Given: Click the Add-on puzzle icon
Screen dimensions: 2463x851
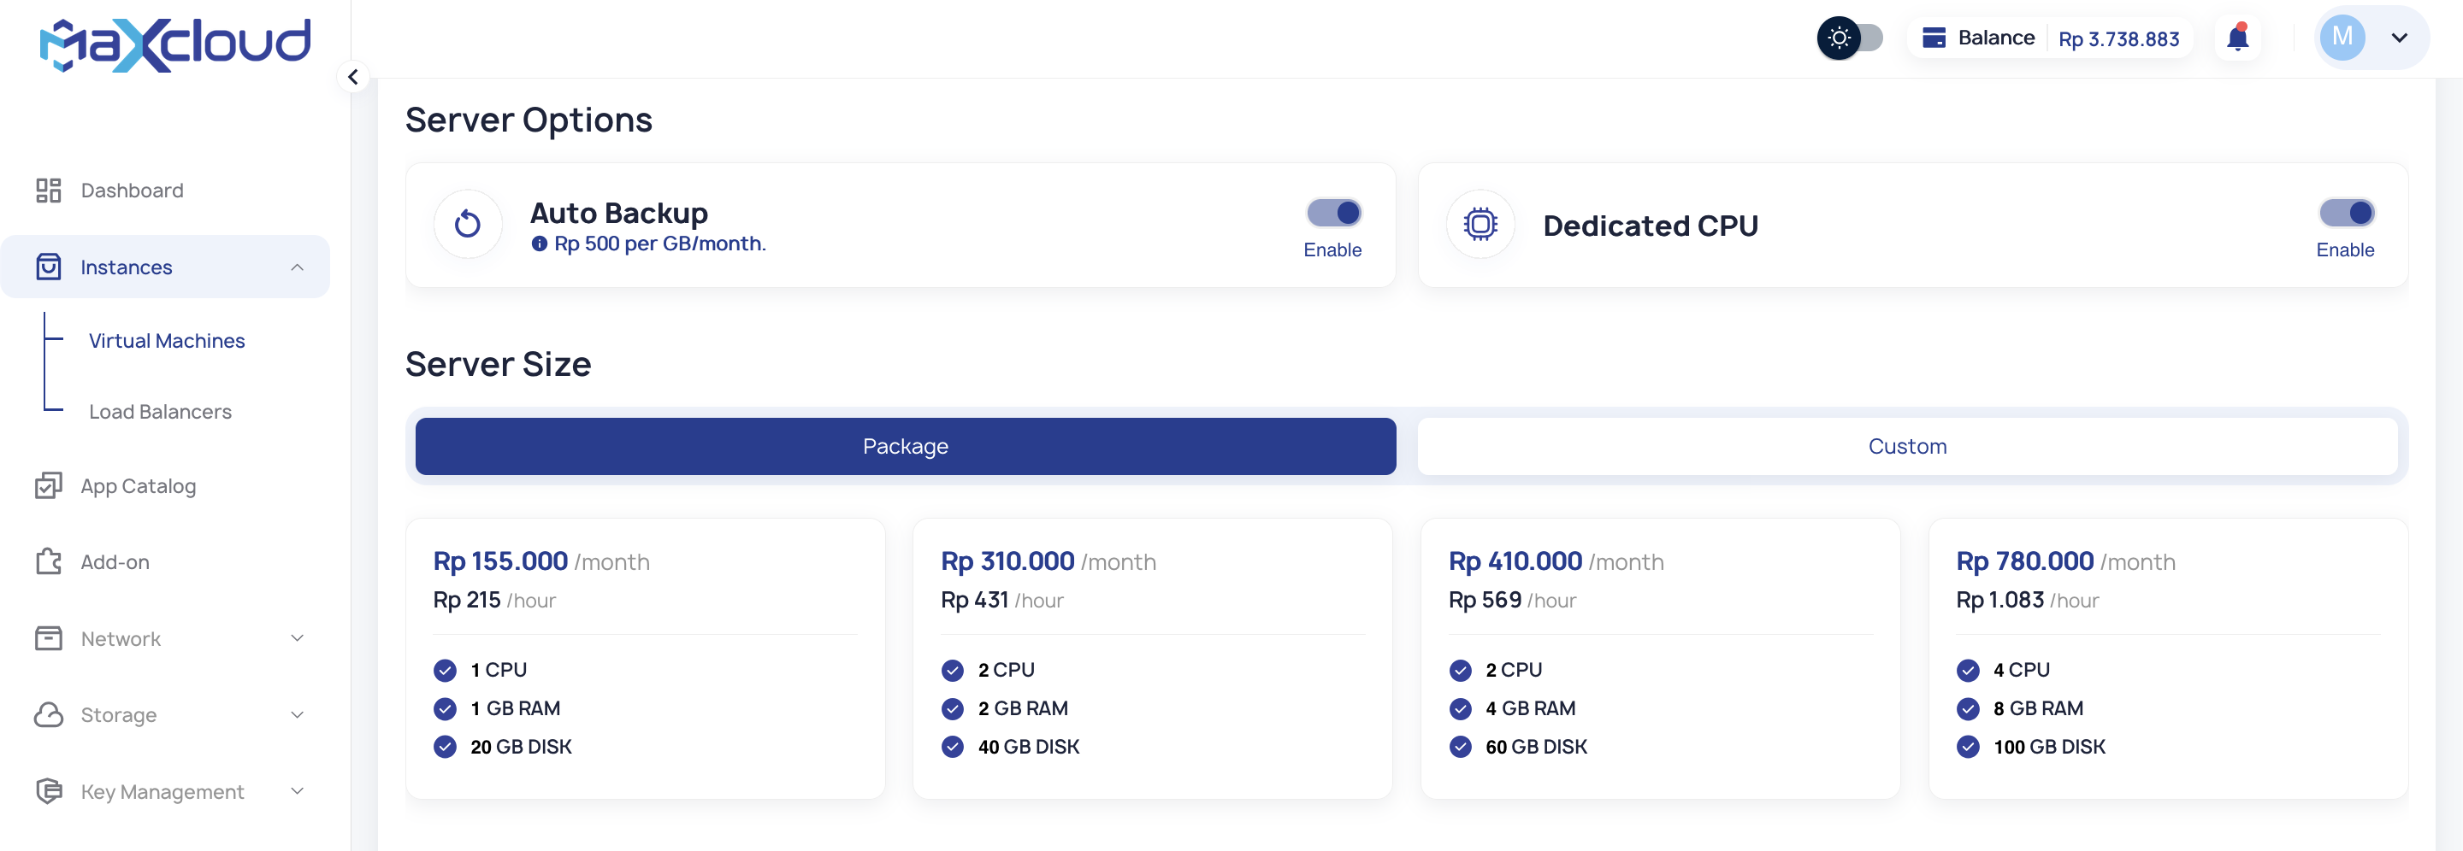Looking at the screenshot, I should [x=49, y=561].
